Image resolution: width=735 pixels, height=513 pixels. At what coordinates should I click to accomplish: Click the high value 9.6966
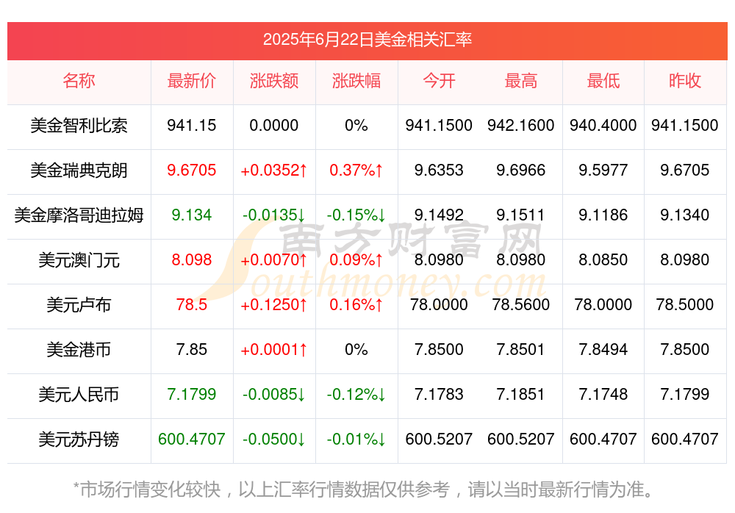[521, 171]
